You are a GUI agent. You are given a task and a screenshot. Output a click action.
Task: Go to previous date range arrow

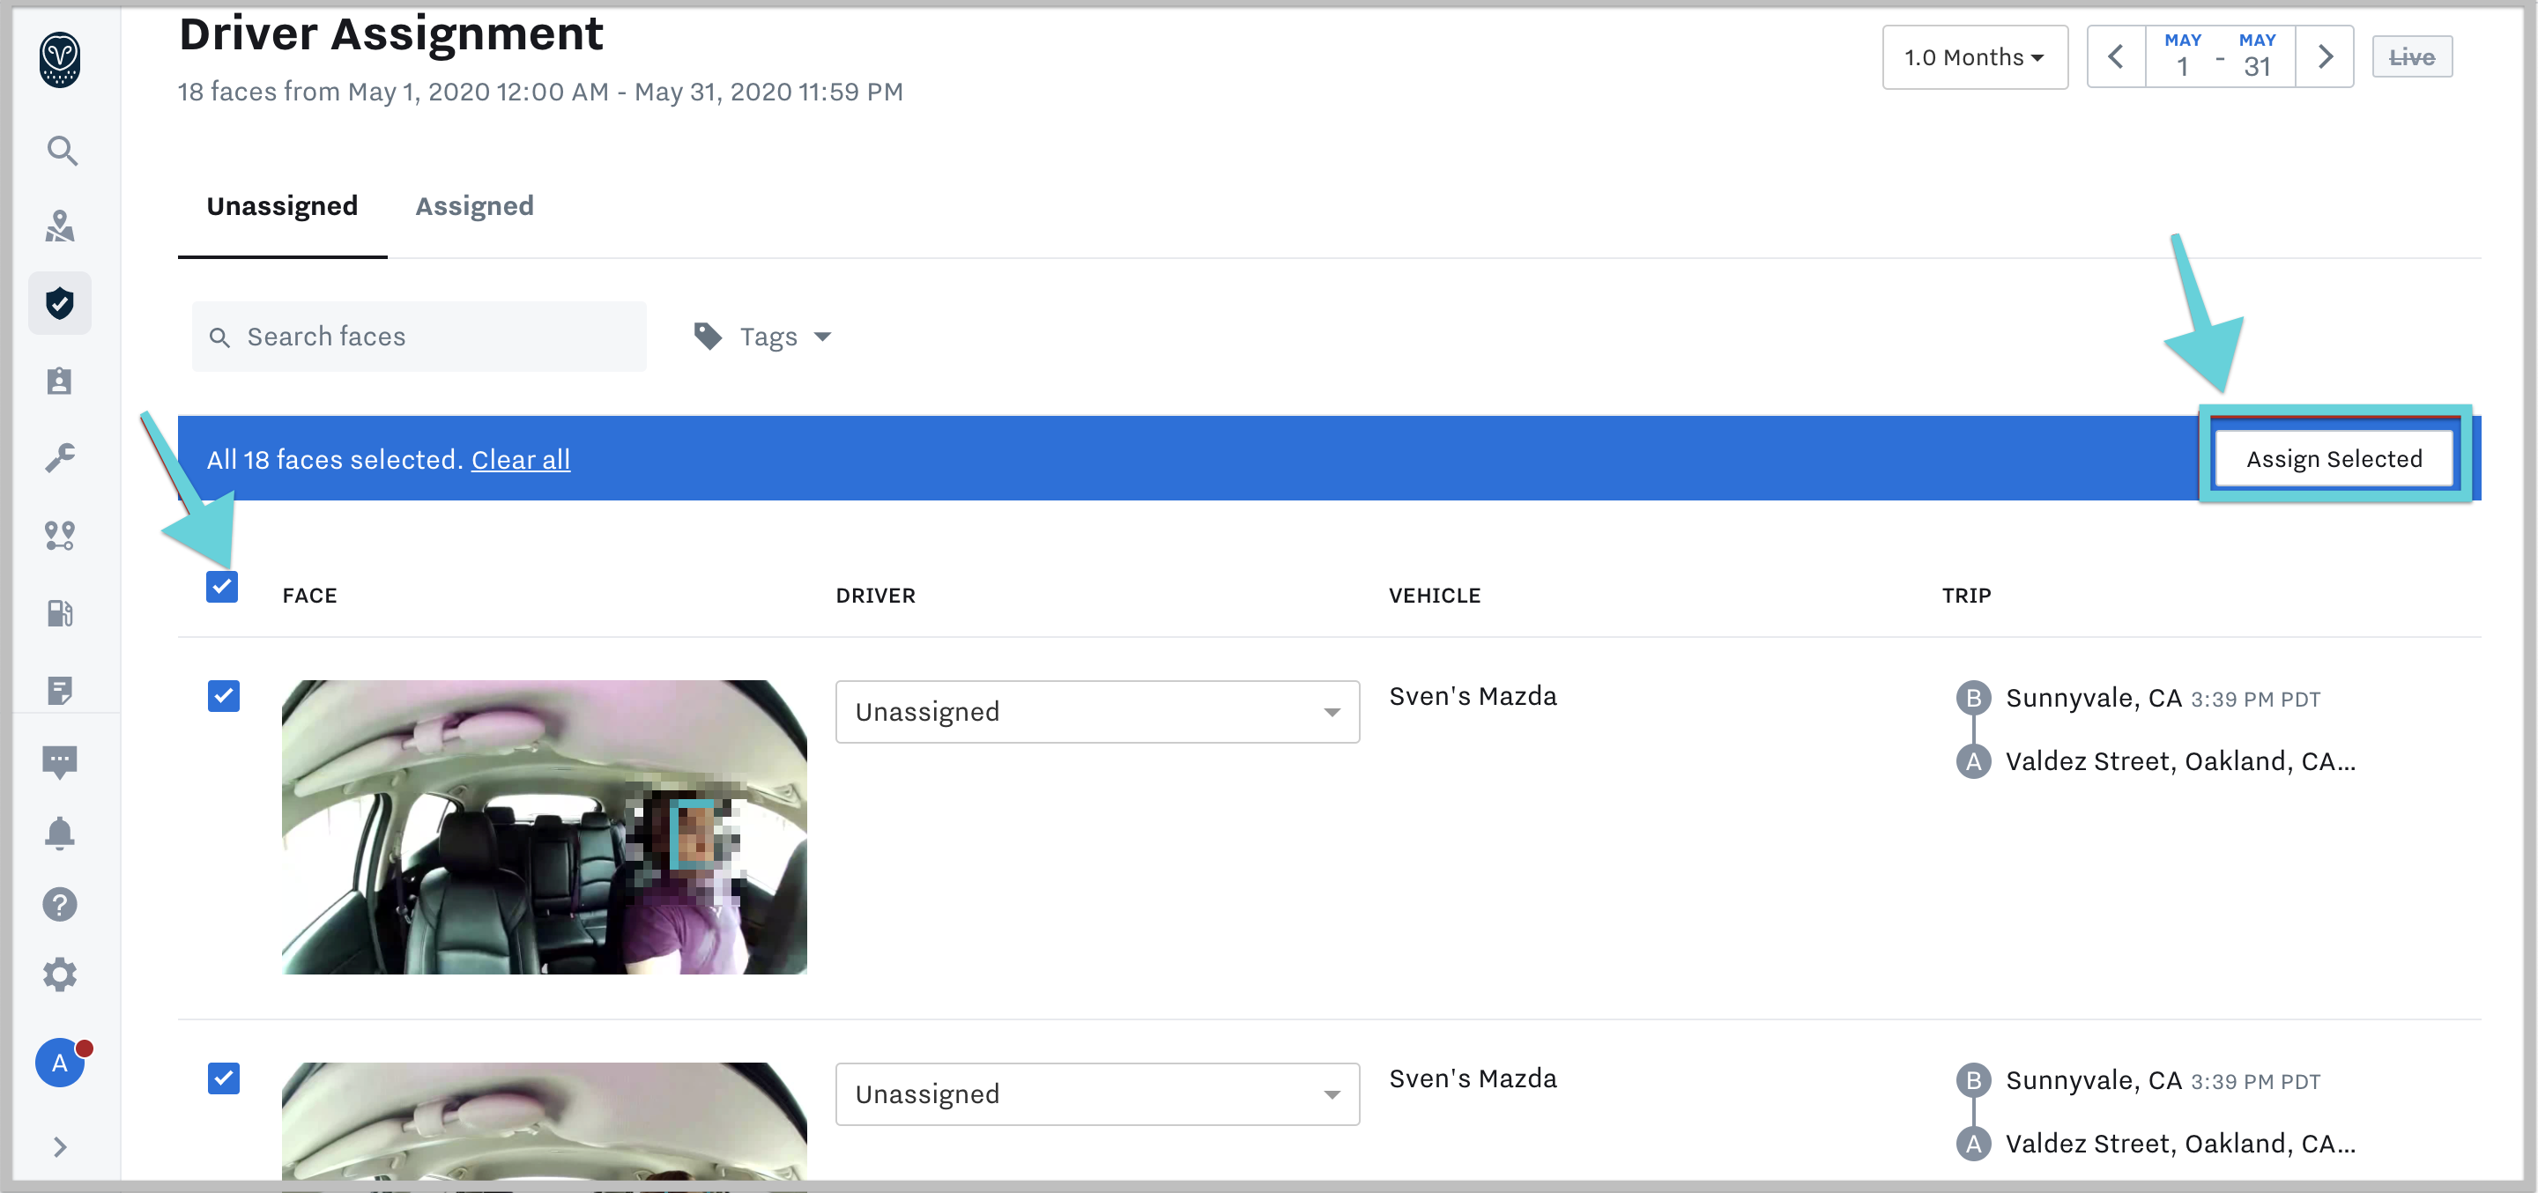pyautogui.click(x=2115, y=57)
